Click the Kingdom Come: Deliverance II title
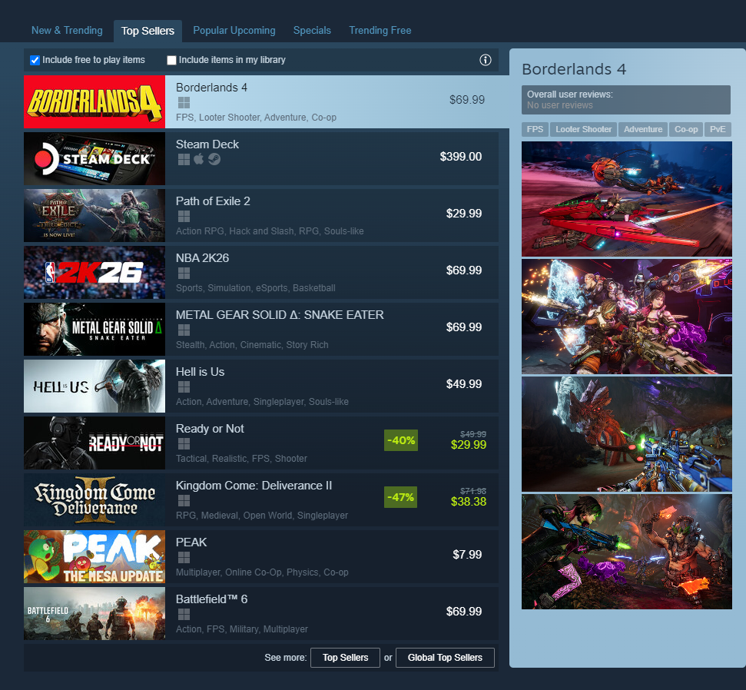 click(254, 486)
